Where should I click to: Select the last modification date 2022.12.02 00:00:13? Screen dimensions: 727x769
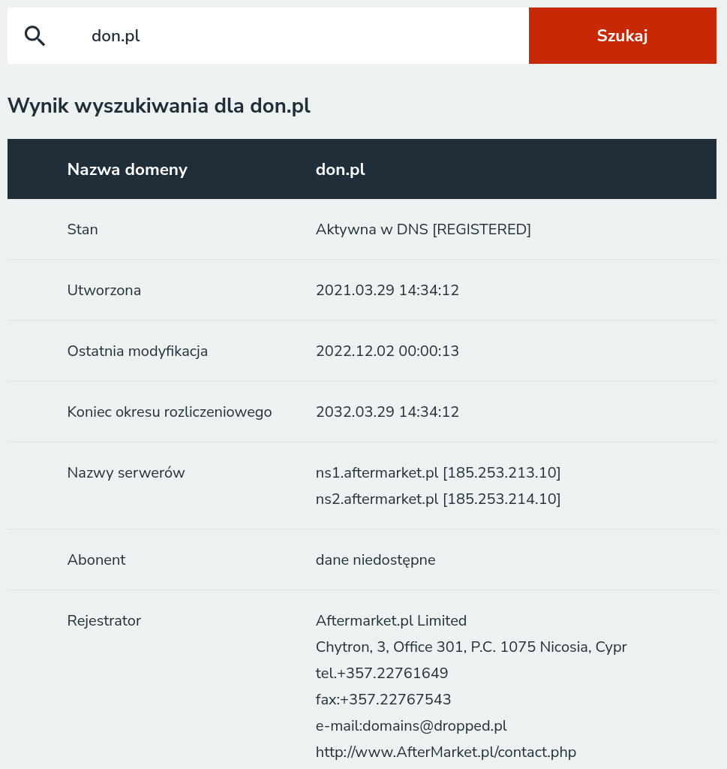click(387, 351)
